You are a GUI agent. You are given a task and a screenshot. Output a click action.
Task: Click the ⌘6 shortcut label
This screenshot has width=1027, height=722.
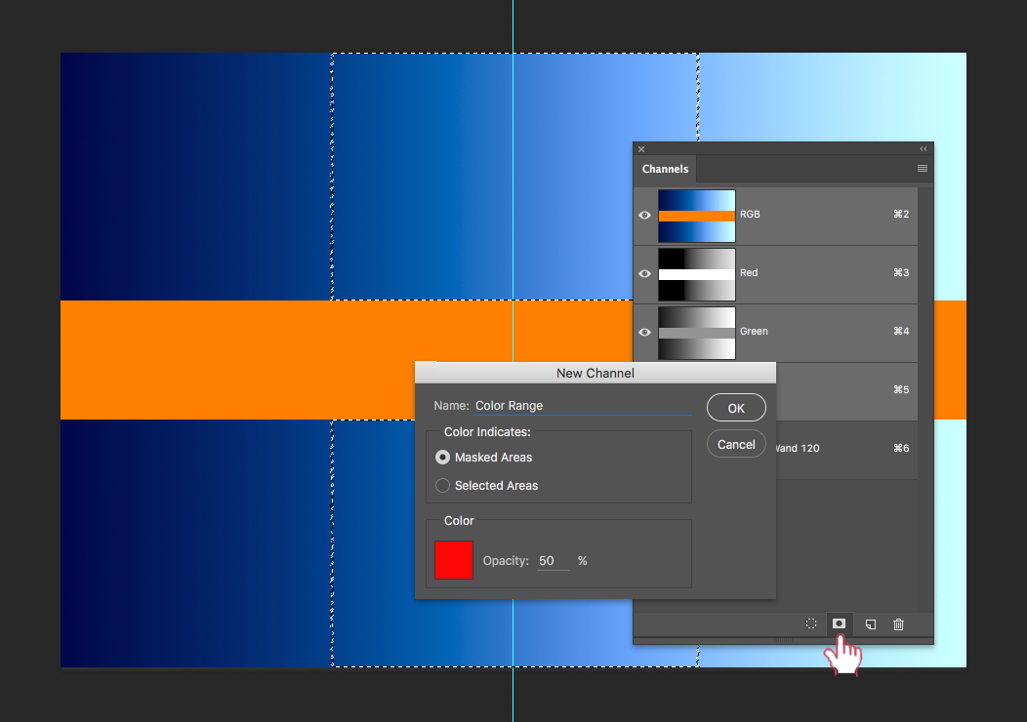[x=901, y=449]
